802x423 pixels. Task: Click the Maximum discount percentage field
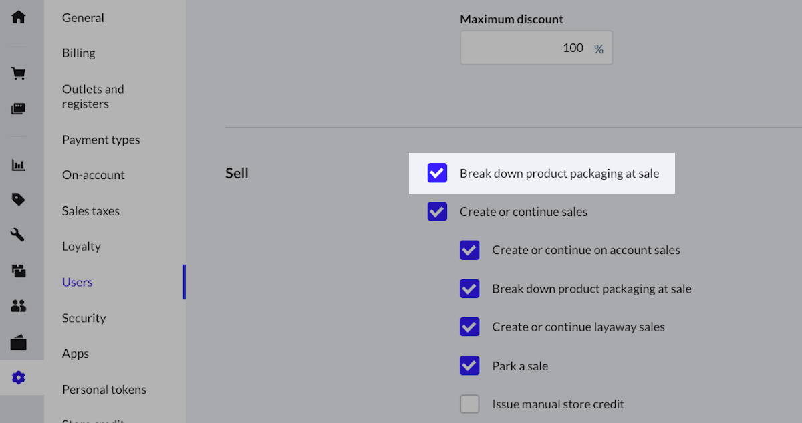coord(528,48)
